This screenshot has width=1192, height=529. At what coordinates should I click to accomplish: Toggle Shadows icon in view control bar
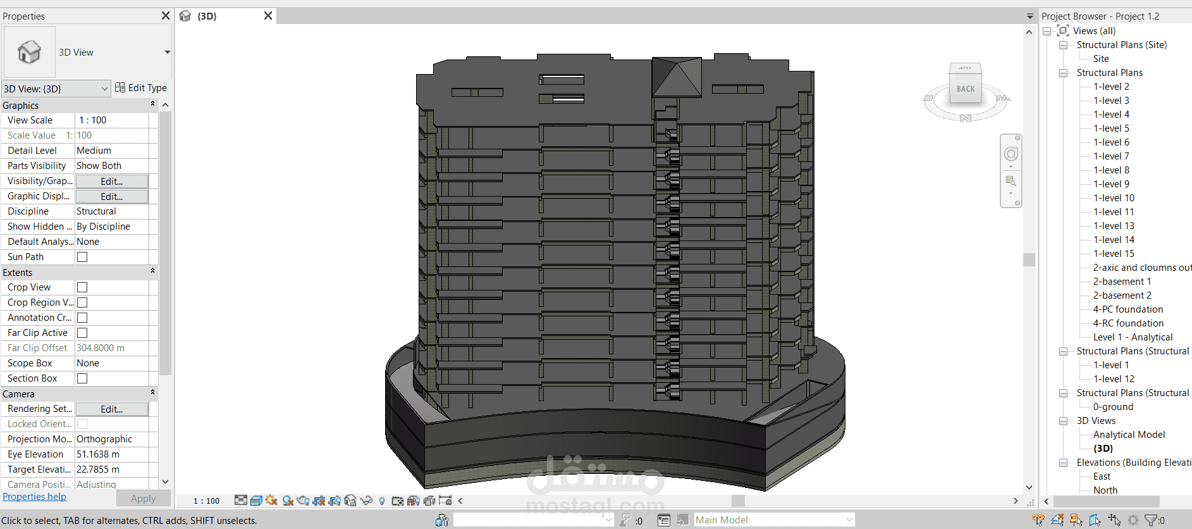click(x=288, y=501)
